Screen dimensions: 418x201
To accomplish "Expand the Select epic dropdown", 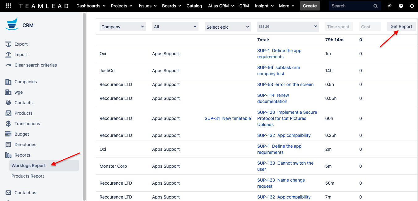I will pyautogui.click(x=228, y=27).
